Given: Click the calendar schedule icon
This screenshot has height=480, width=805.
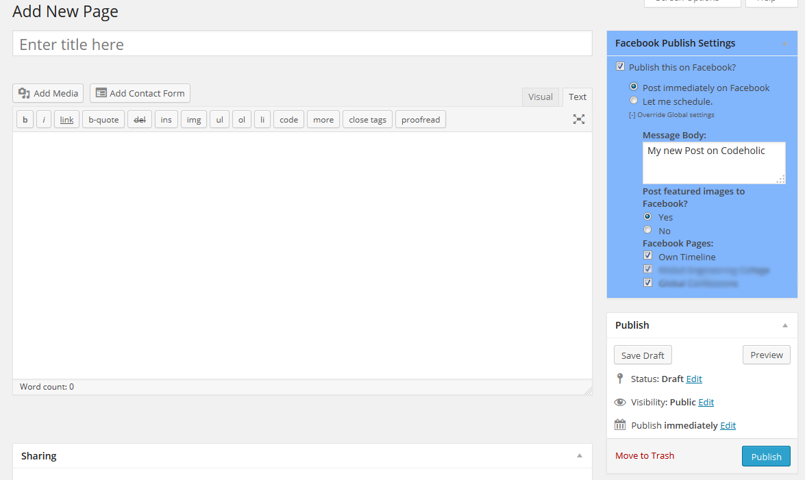Looking at the screenshot, I should coord(620,425).
